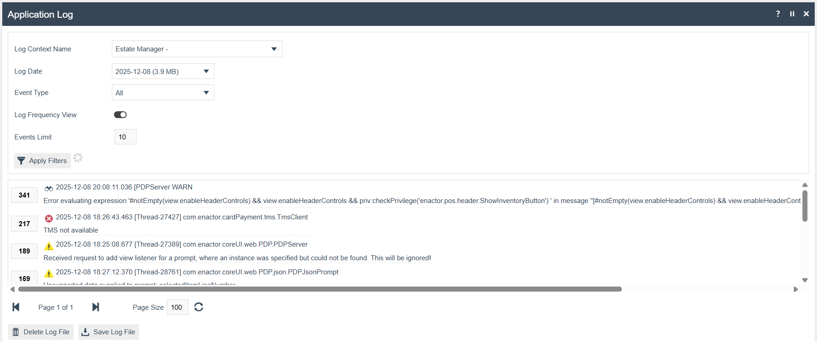This screenshot has width=817, height=342.
Task: Click the help question mark icon
Action: click(778, 14)
